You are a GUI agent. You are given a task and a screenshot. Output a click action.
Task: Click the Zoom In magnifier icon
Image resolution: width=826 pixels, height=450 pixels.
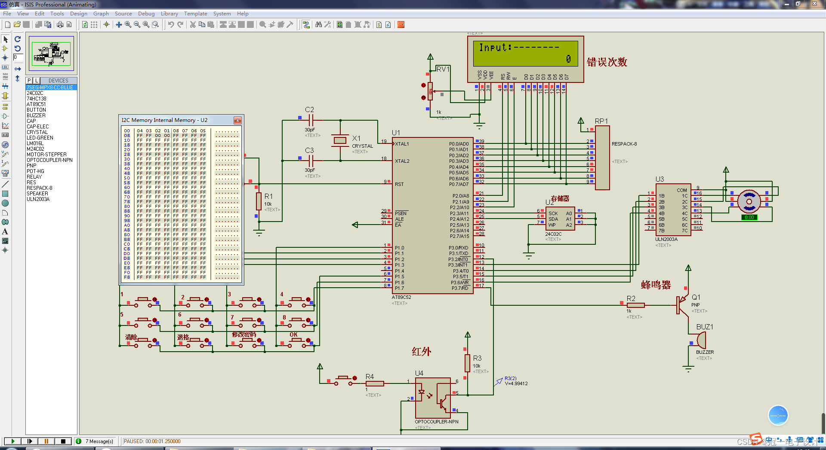coord(128,25)
